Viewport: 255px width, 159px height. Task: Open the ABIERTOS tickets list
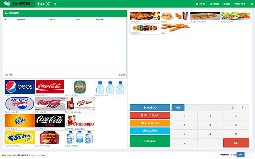click(150, 123)
